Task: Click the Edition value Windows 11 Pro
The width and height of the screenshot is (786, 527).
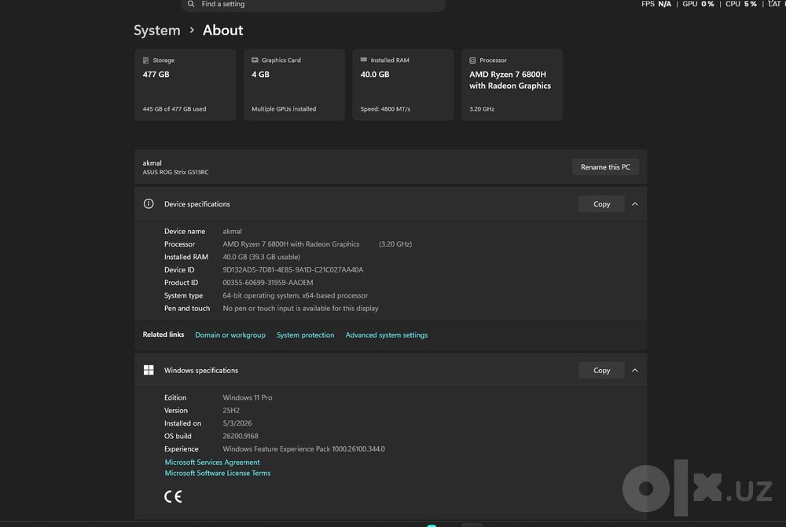Action: pos(248,397)
